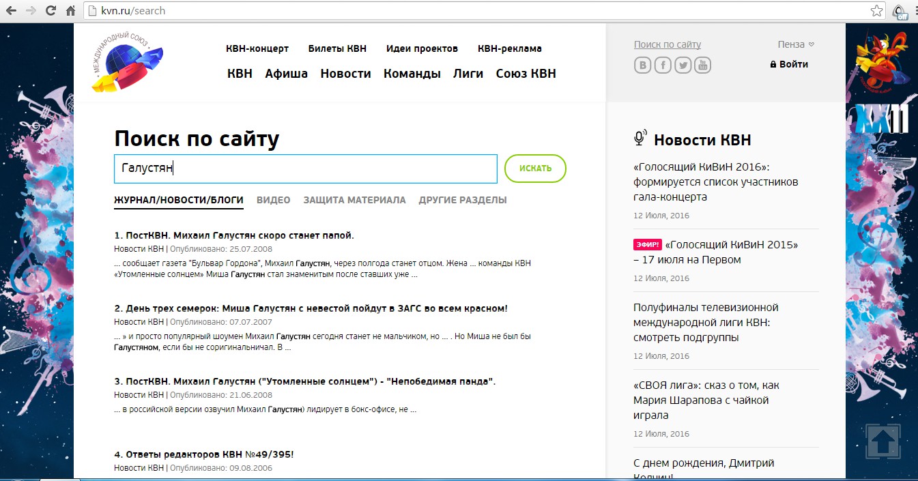
Task: Click the browser forward arrow
Action: tap(31, 11)
